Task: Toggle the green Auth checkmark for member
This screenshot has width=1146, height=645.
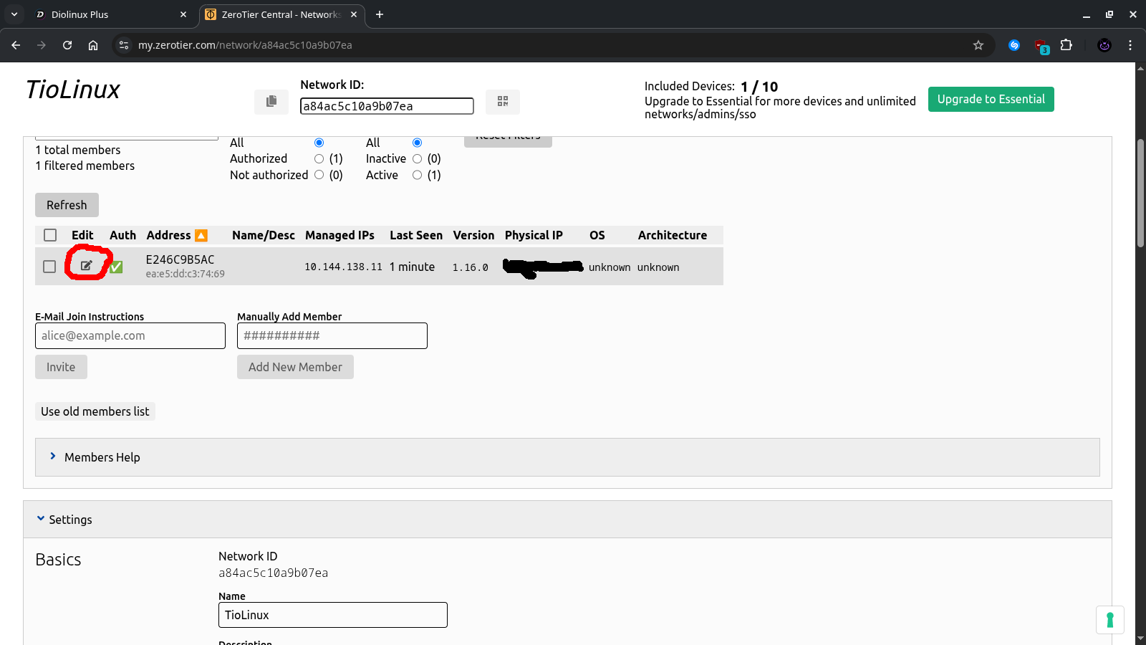Action: 116,267
